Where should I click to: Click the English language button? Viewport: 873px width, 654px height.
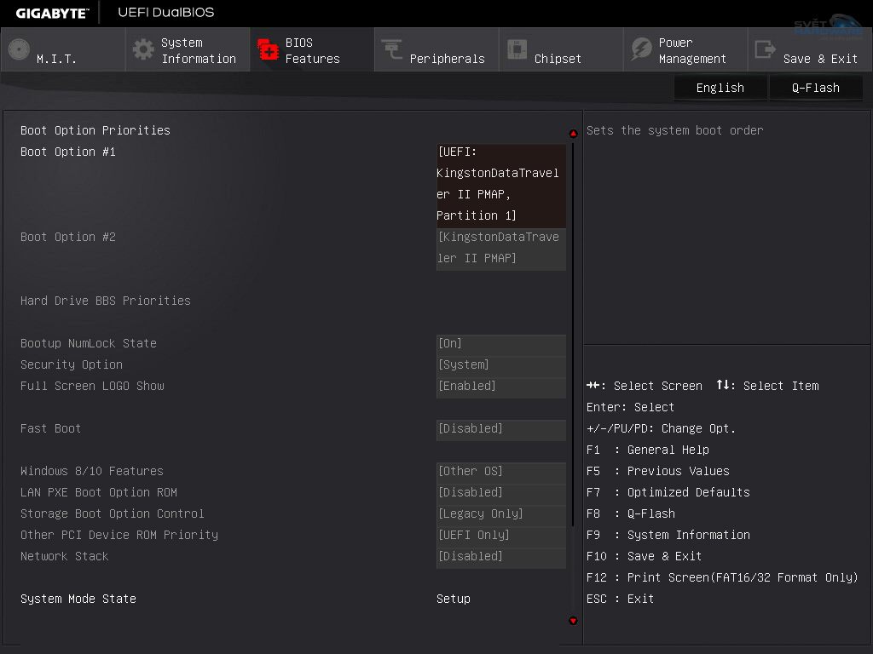[720, 88]
